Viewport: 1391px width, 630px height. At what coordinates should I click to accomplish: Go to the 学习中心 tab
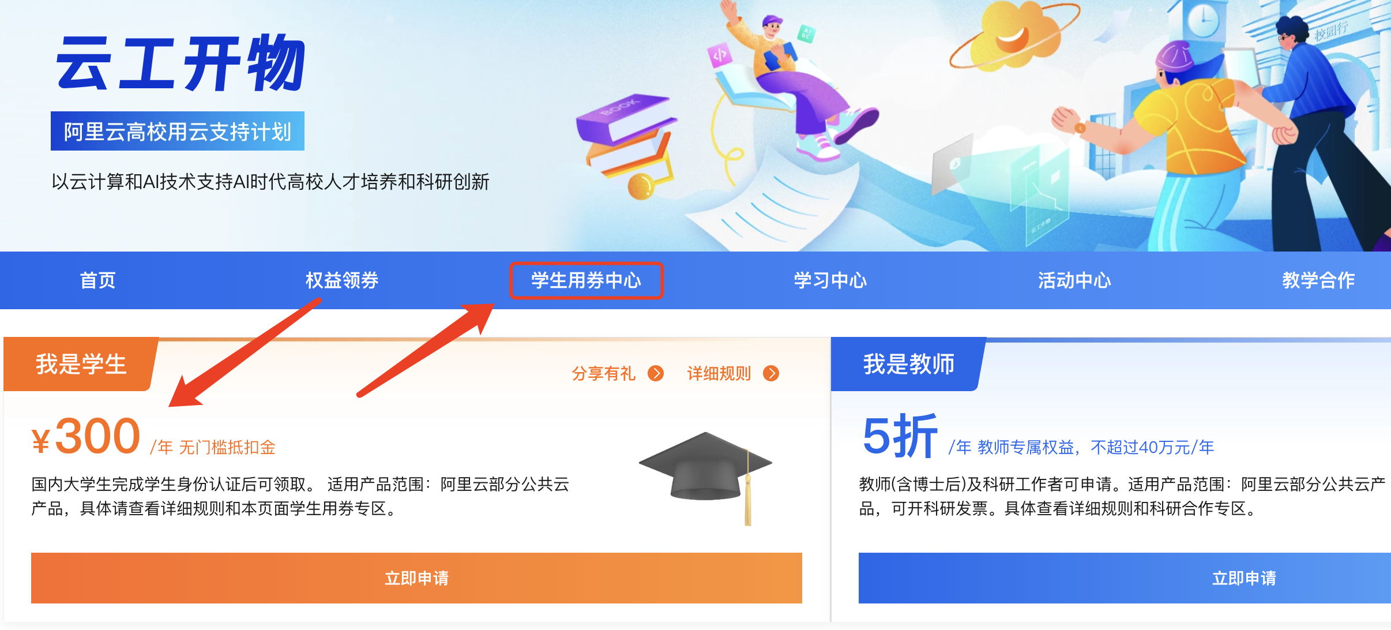pyautogui.click(x=830, y=280)
